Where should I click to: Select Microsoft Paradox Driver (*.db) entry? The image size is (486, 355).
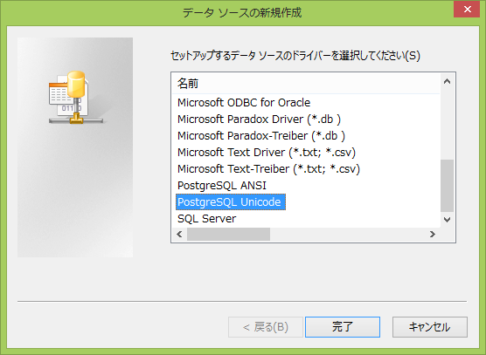tap(259, 119)
